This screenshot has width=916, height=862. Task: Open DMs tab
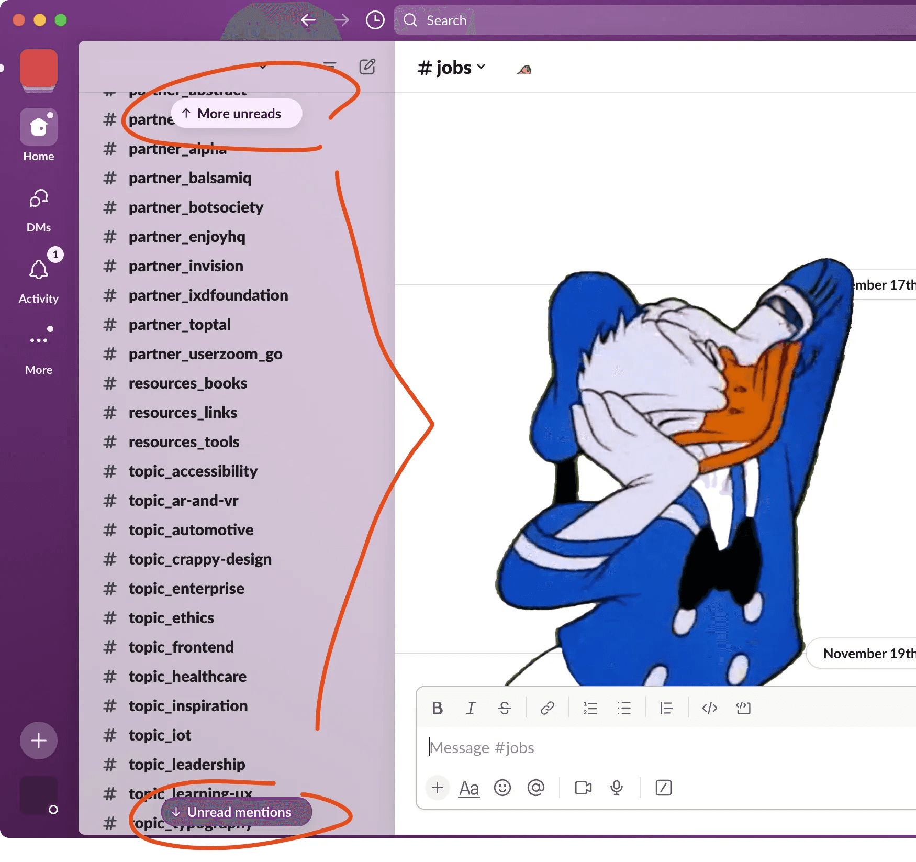click(x=39, y=211)
